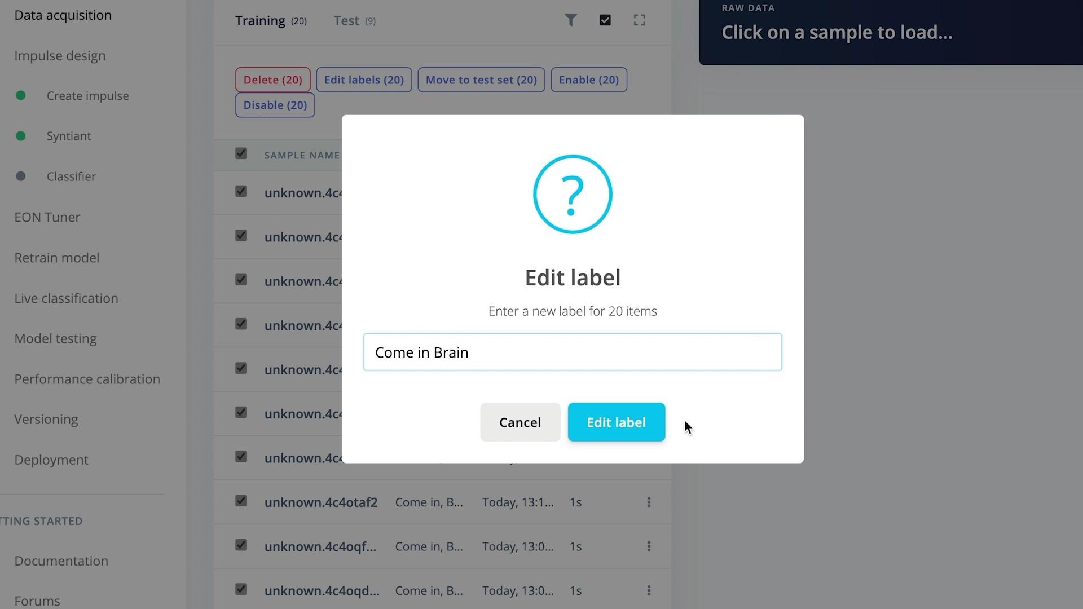
Task: Toggle the select-all checkbox in header row
Action: pos(241,153)
